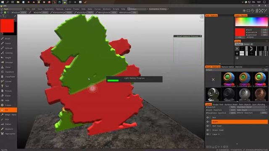Viewport: 269px width, 151px height.
Task: Select the Brush tool
Action: 8,39
